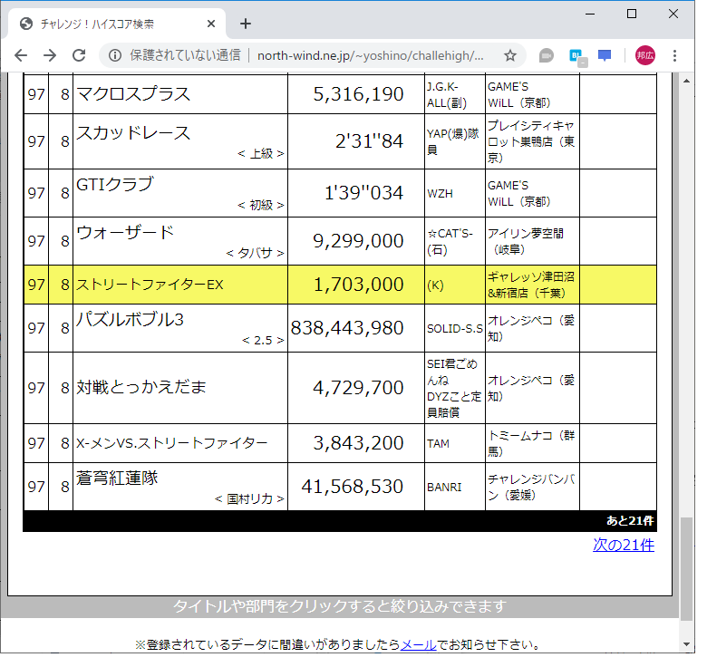Click arcade アイリン夢空間（岐阜）

click(x=526, y=241)
